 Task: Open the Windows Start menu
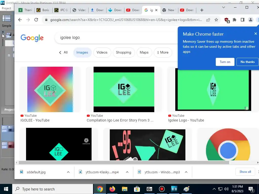6,189
